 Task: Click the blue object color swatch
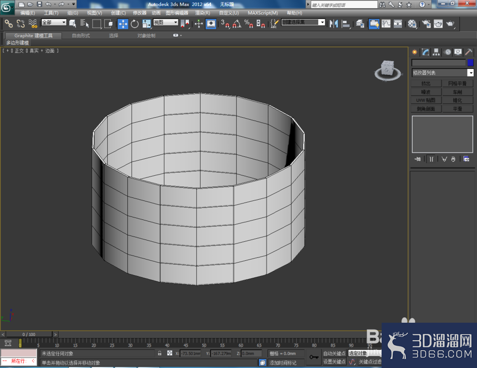470,62
